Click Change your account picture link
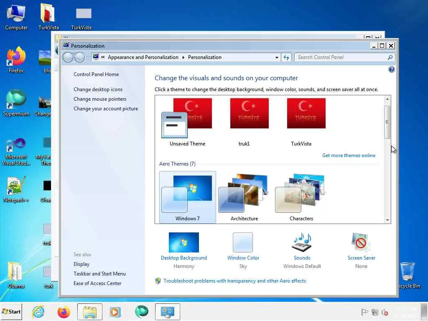428x321 pixels. tap(106, 108)
